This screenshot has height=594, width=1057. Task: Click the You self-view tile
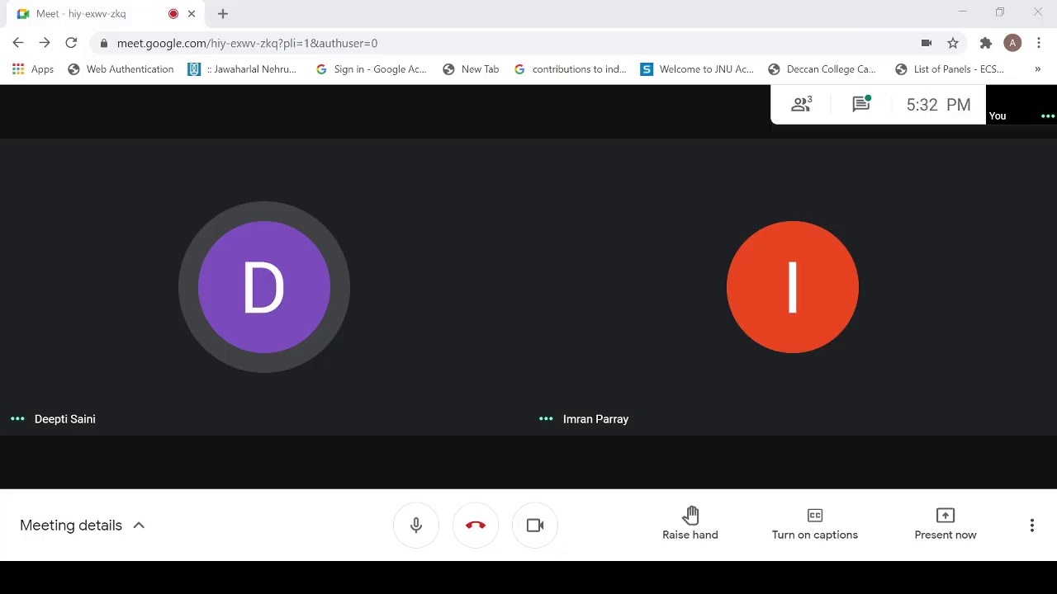(1021, 105)
